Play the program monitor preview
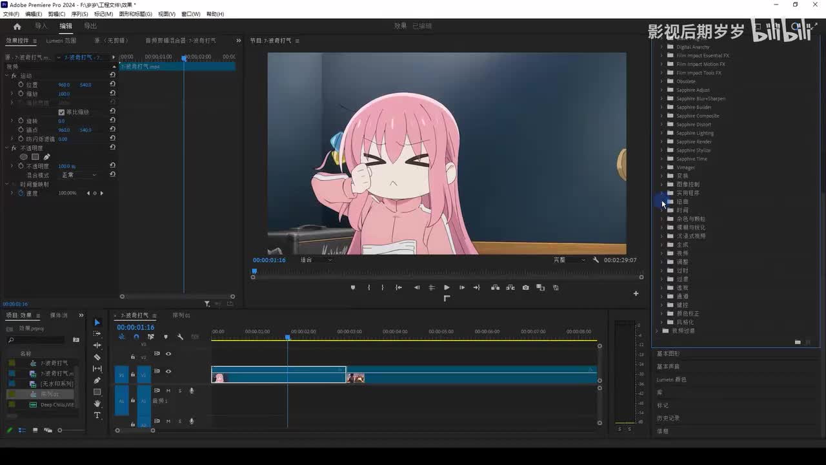This screenshot has height=465, width=826. coord(447,287)
